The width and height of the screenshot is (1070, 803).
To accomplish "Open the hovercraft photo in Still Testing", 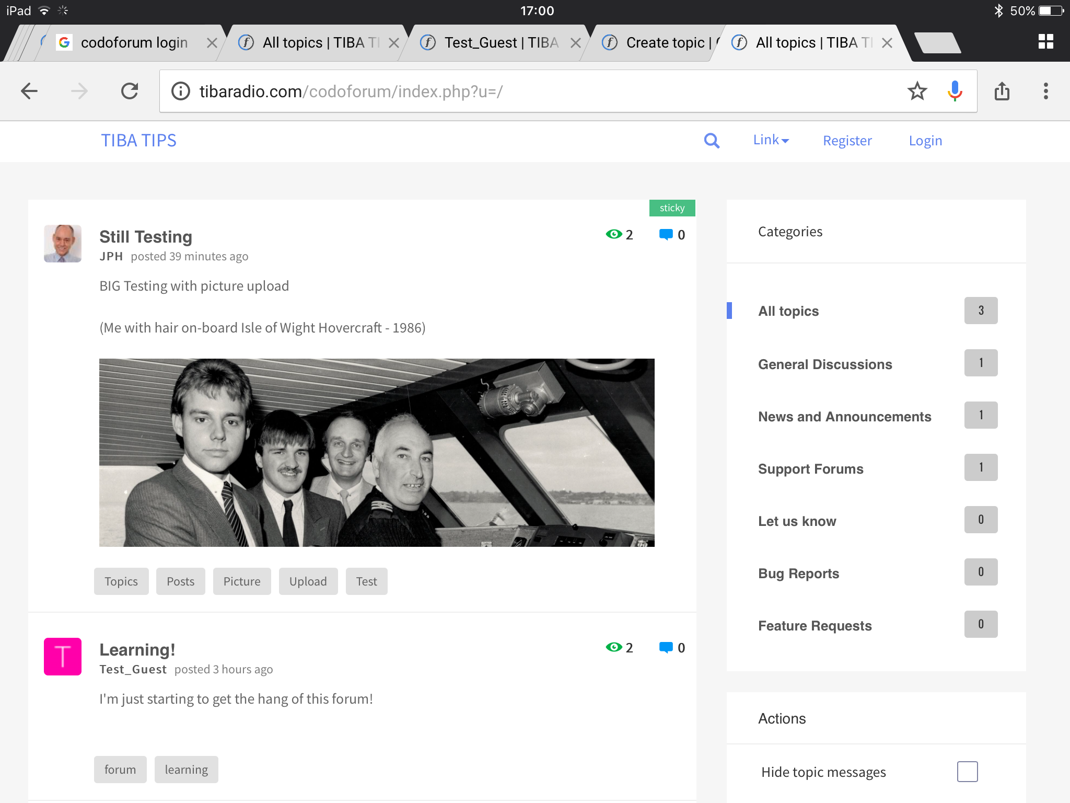I will [x=377, y=453].
